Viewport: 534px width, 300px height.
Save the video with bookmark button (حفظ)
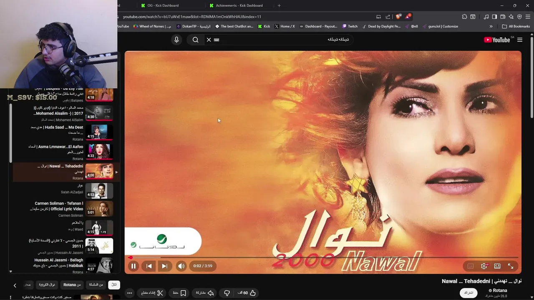coord(179,293)
